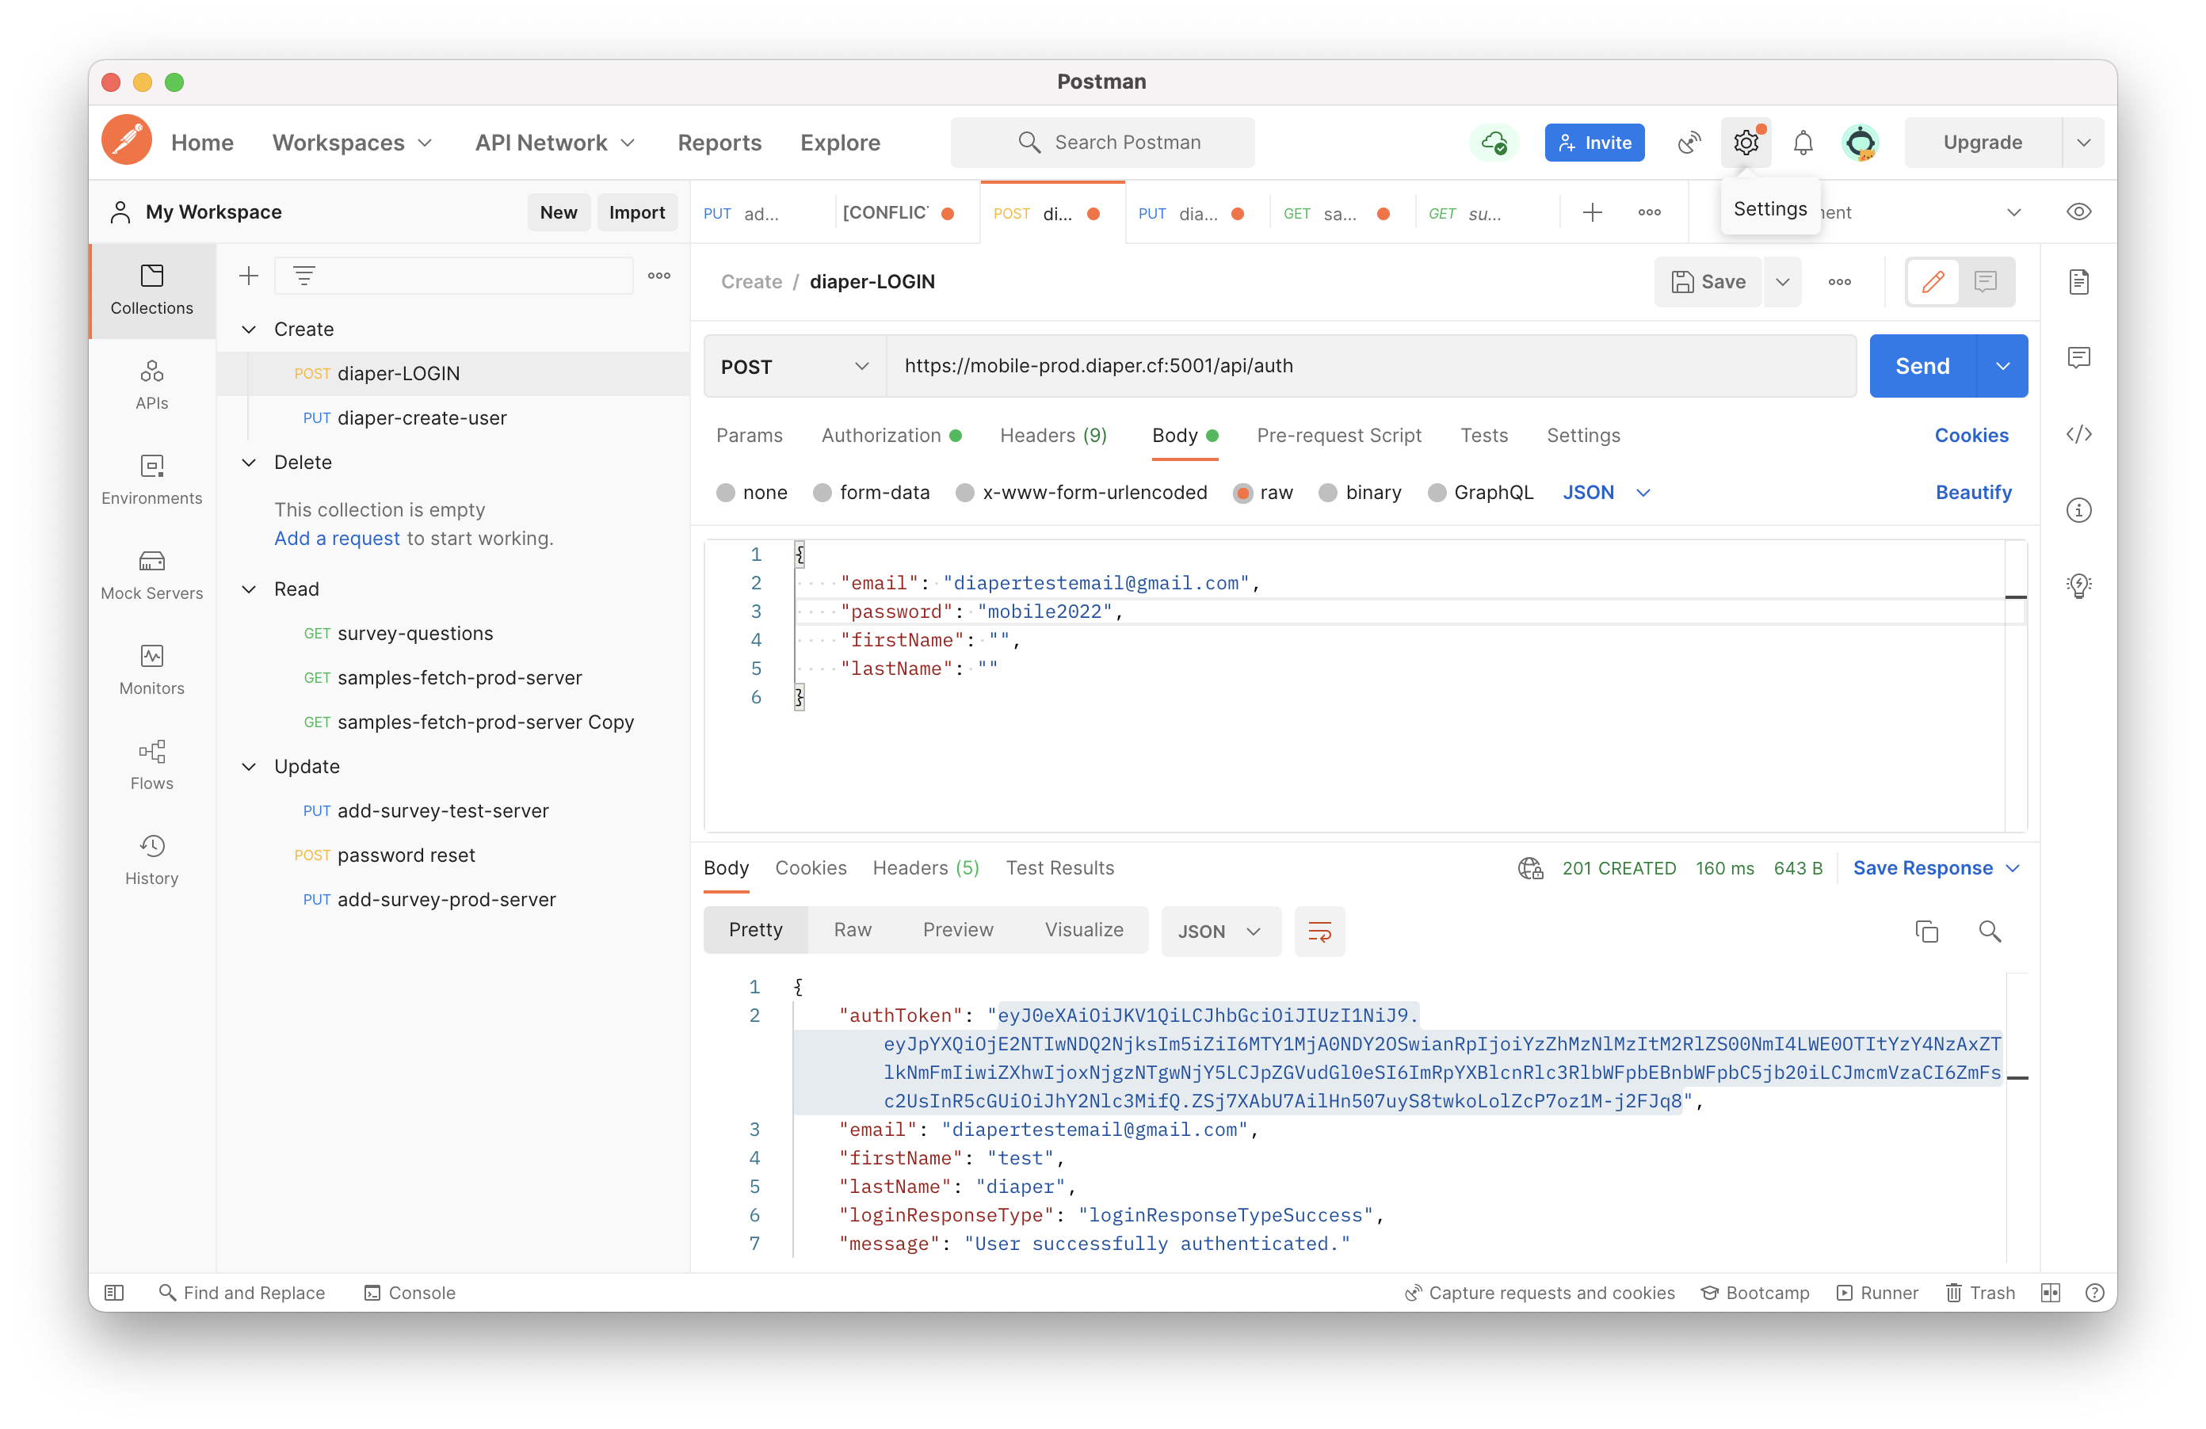Switch to Pre-request Script tab
2206x1429 pixels.
point(1338,436)
